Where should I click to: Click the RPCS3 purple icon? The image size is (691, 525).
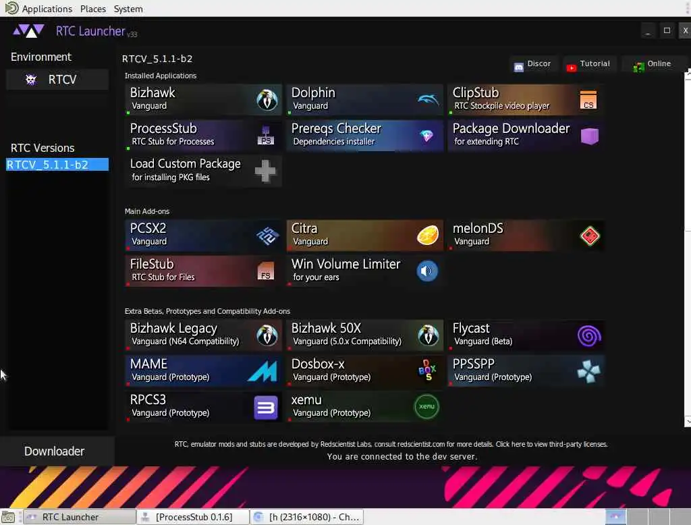point(266,408)
